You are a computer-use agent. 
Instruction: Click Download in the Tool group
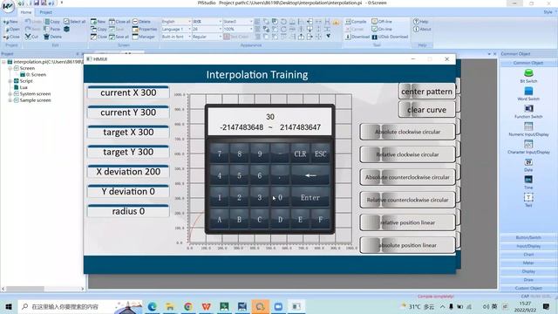click(x=357, y=37)
